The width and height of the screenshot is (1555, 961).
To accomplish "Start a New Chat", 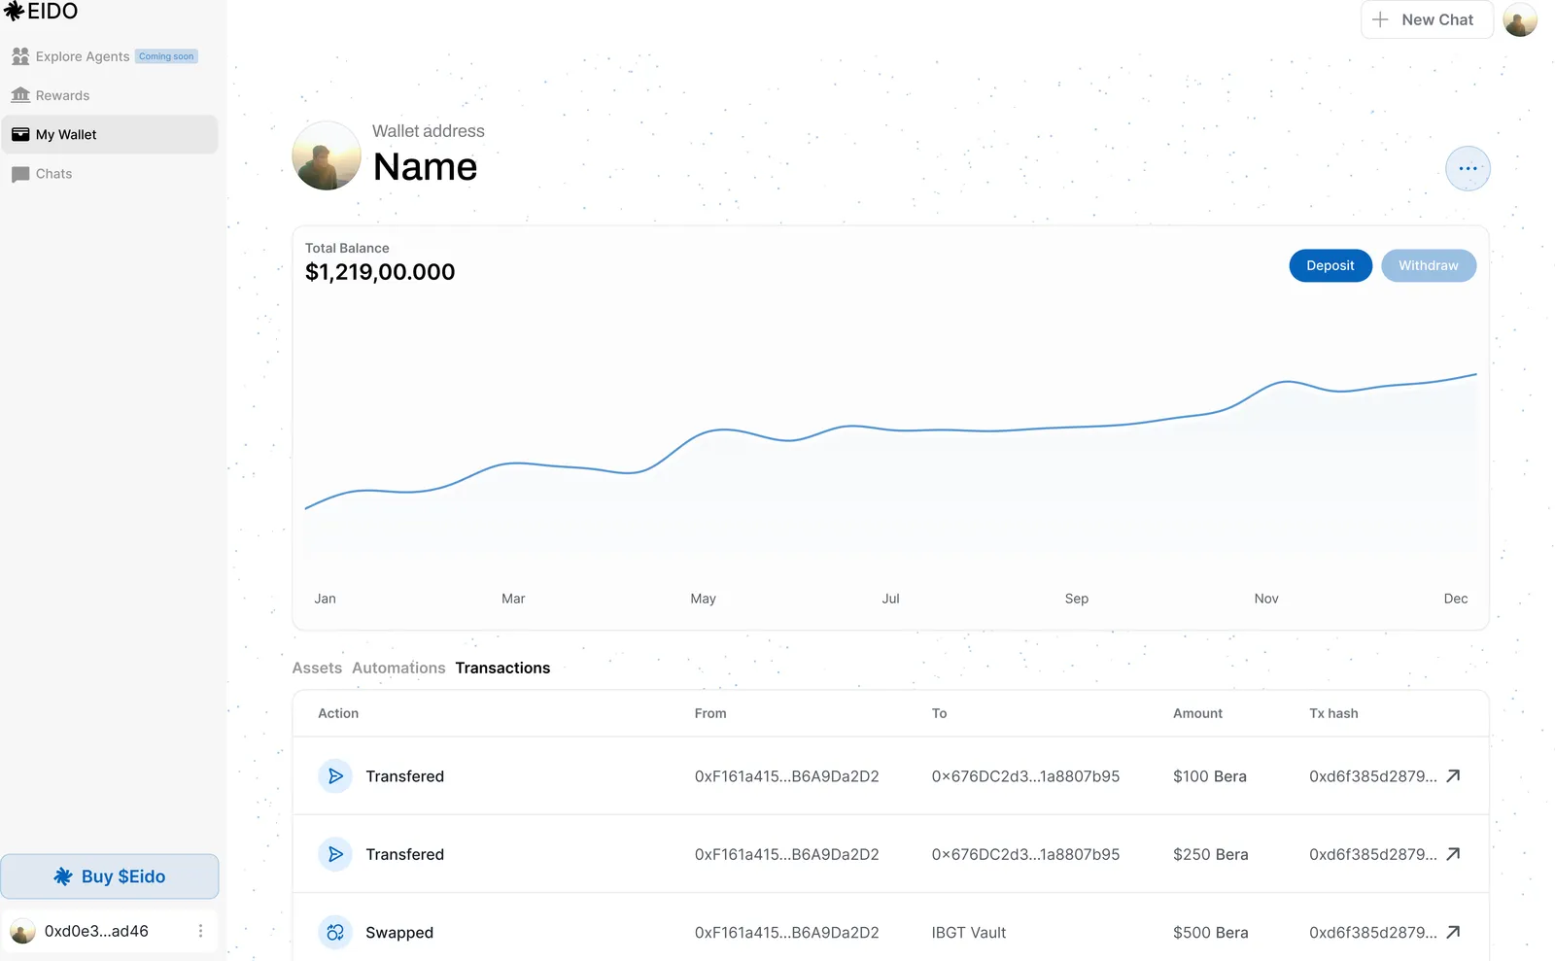I will coord(1427,19).
